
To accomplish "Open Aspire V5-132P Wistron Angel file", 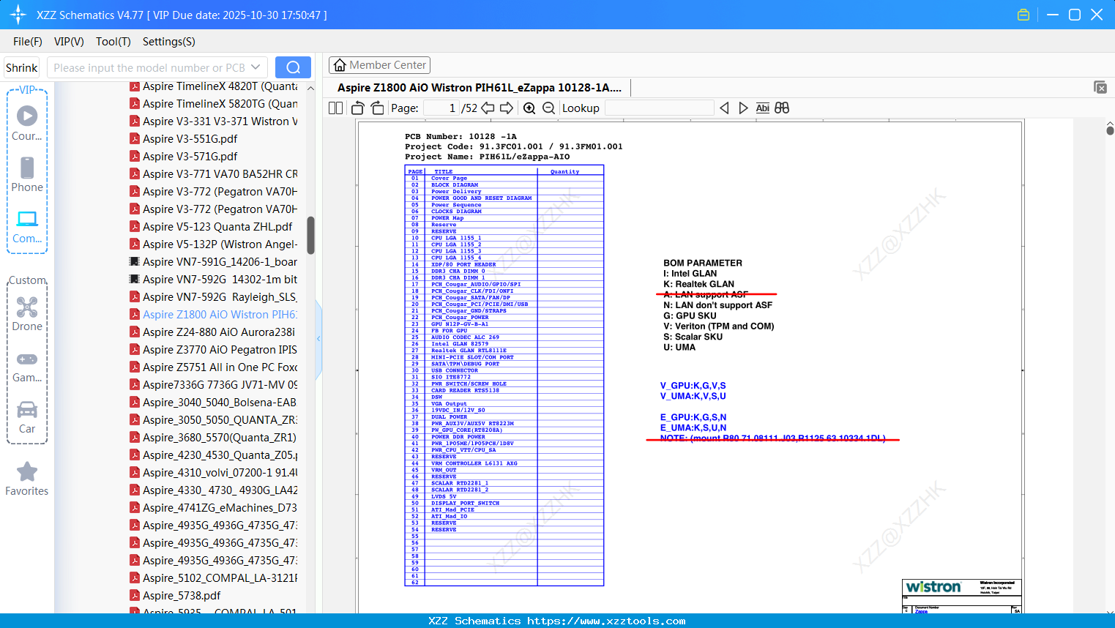I will coord(214,244).
